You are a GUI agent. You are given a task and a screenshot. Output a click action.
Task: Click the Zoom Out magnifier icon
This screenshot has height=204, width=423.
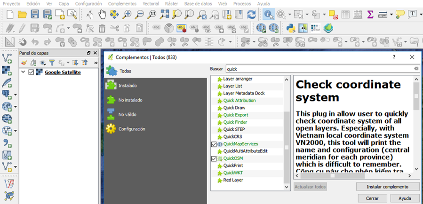(x=139, y=14)
